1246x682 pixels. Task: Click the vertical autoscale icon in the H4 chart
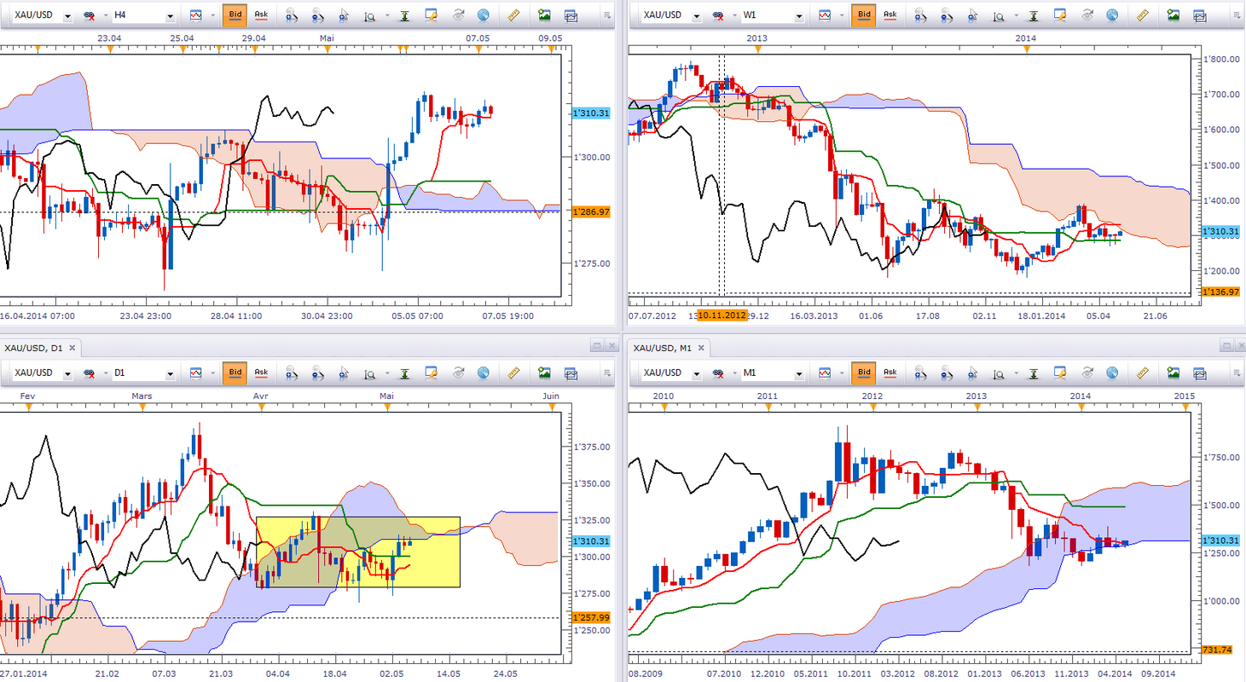pos(404,15)
